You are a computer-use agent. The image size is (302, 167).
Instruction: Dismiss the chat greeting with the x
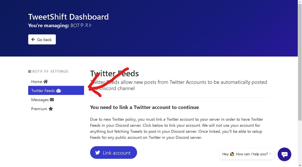point(270,154)
